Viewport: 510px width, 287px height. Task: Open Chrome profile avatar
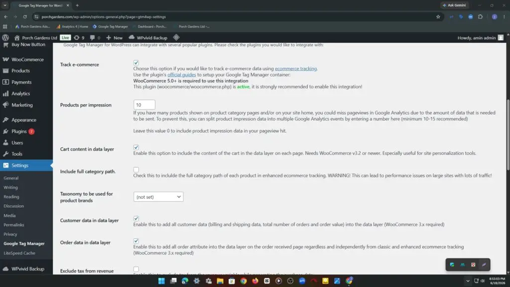pyautogui.click(x=495, y=16)
